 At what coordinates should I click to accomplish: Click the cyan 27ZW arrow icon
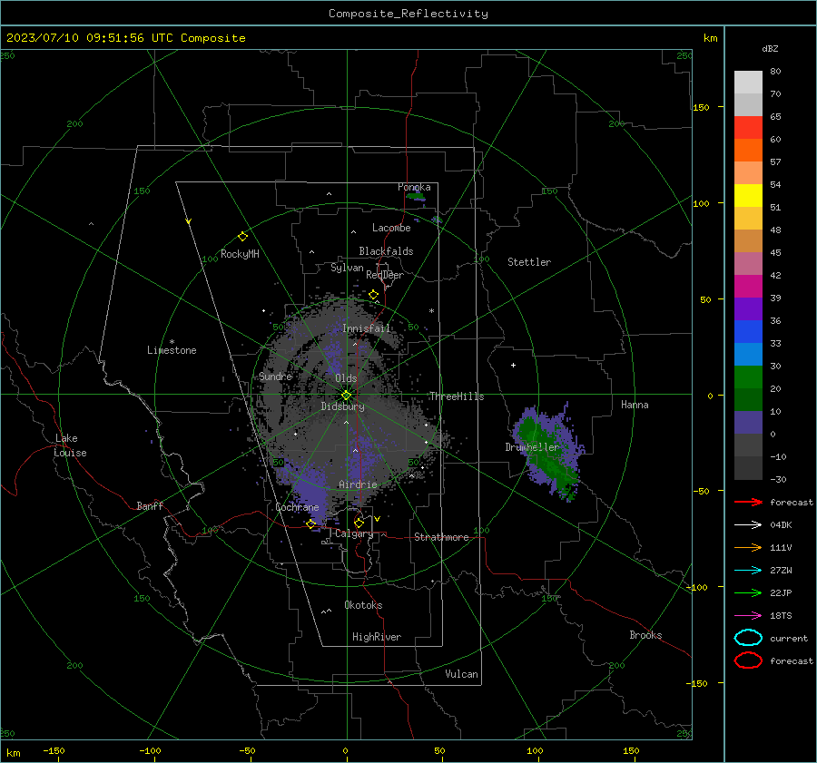(748, 571)
